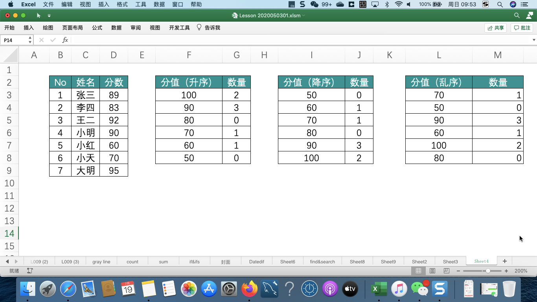Click the macro record icon in status bar

click(x=30, y=271)
